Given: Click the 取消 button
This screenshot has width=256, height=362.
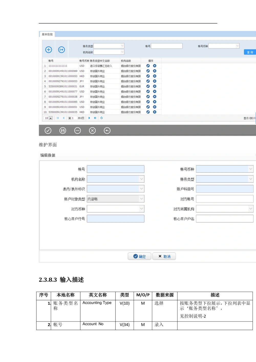Looking at the screenshot, I should point(164,256).
